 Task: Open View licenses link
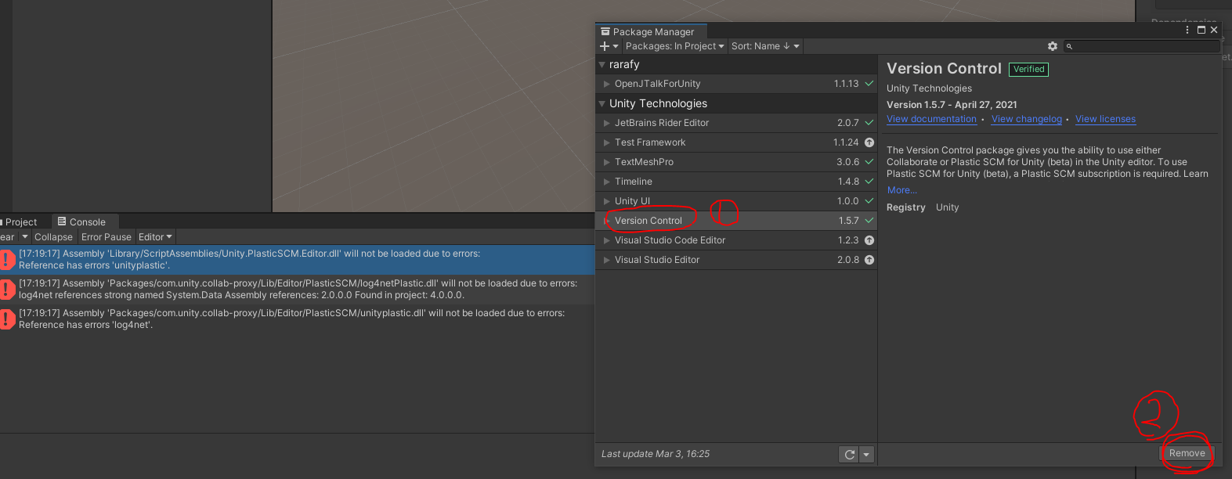coord(1105,119)
